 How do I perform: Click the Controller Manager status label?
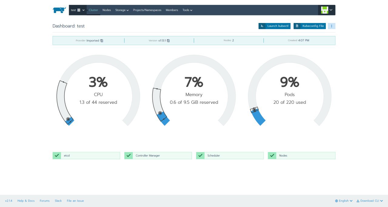tap(148, 156)
